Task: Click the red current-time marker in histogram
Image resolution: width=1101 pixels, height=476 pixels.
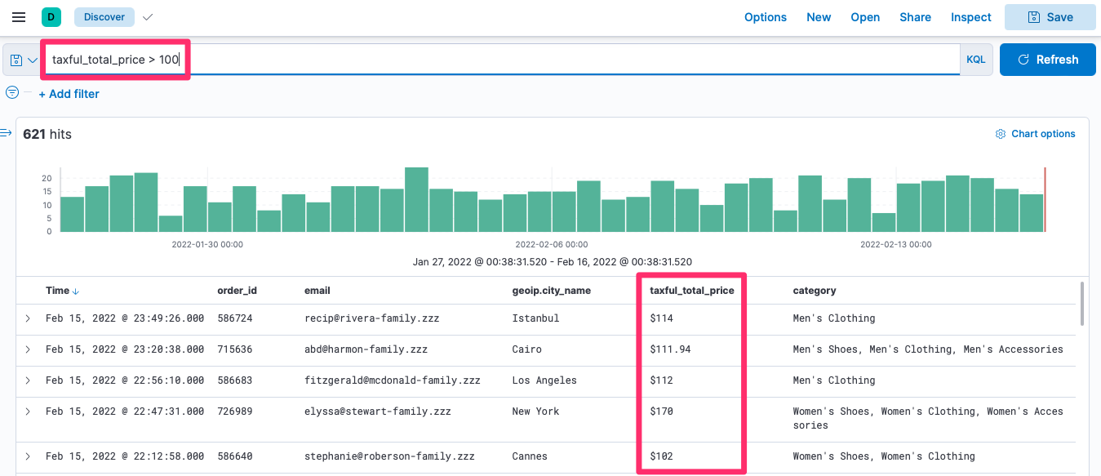Action: 1045,200
